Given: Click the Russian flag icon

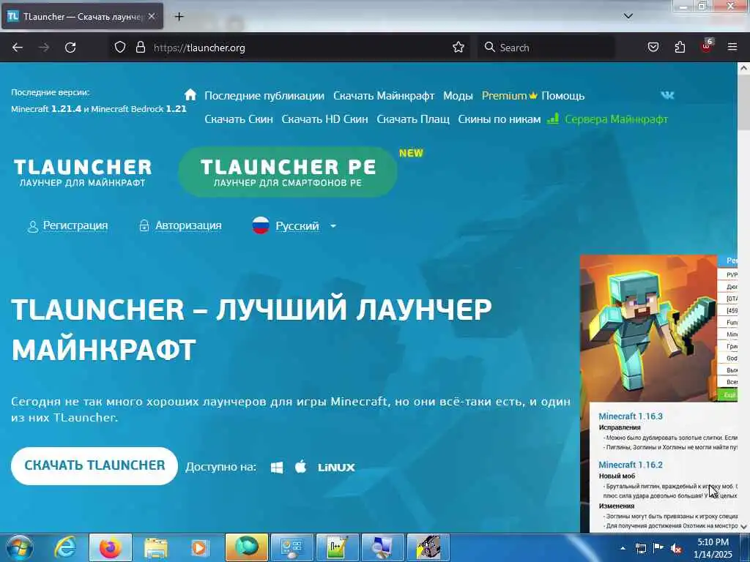Looking at the screenshot, I should coord(261,225).
